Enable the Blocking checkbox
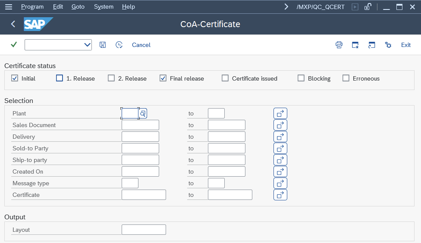Viewport: 421px width, 243px height. point(301,78)
